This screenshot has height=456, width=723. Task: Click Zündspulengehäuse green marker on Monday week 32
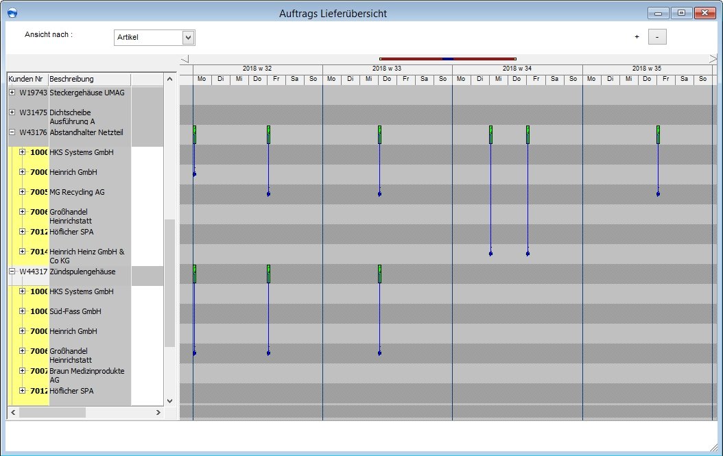pyautogui.click(x=195, y=274)
